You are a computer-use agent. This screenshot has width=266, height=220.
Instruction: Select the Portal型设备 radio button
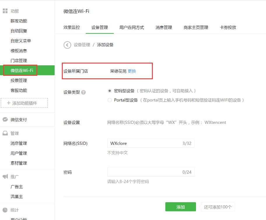110,100
